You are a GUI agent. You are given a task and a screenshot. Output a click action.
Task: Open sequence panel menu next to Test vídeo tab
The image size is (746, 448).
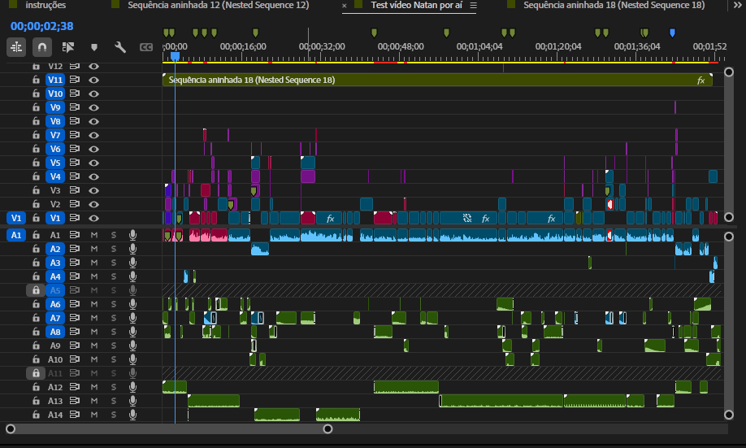click(x=474, y=5)
